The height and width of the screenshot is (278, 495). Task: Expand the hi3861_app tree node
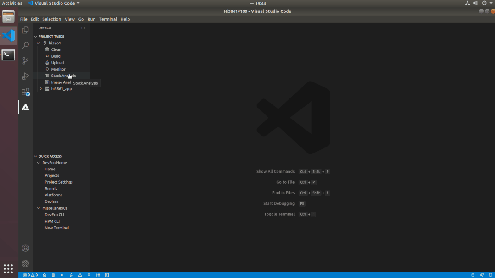tap(41, 89)
